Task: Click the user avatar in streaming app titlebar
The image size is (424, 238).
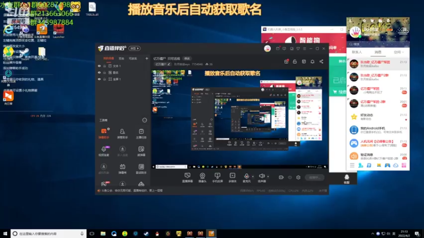Action: click(267, 49)
